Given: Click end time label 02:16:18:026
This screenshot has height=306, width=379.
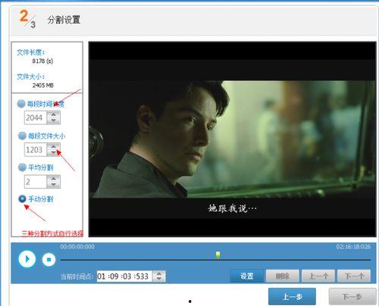Looking at the screenshot, I should pos(353,246).
